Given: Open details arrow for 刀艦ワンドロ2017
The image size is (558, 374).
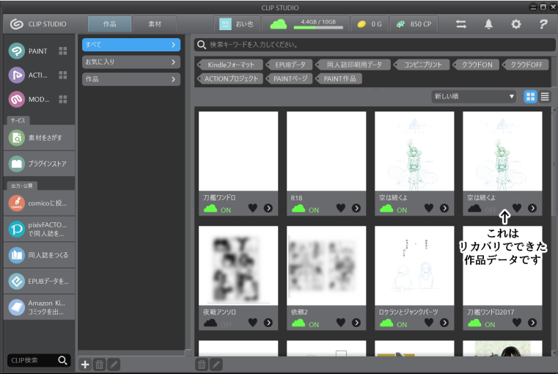Looking at the screenshot, I should [532, 323].
